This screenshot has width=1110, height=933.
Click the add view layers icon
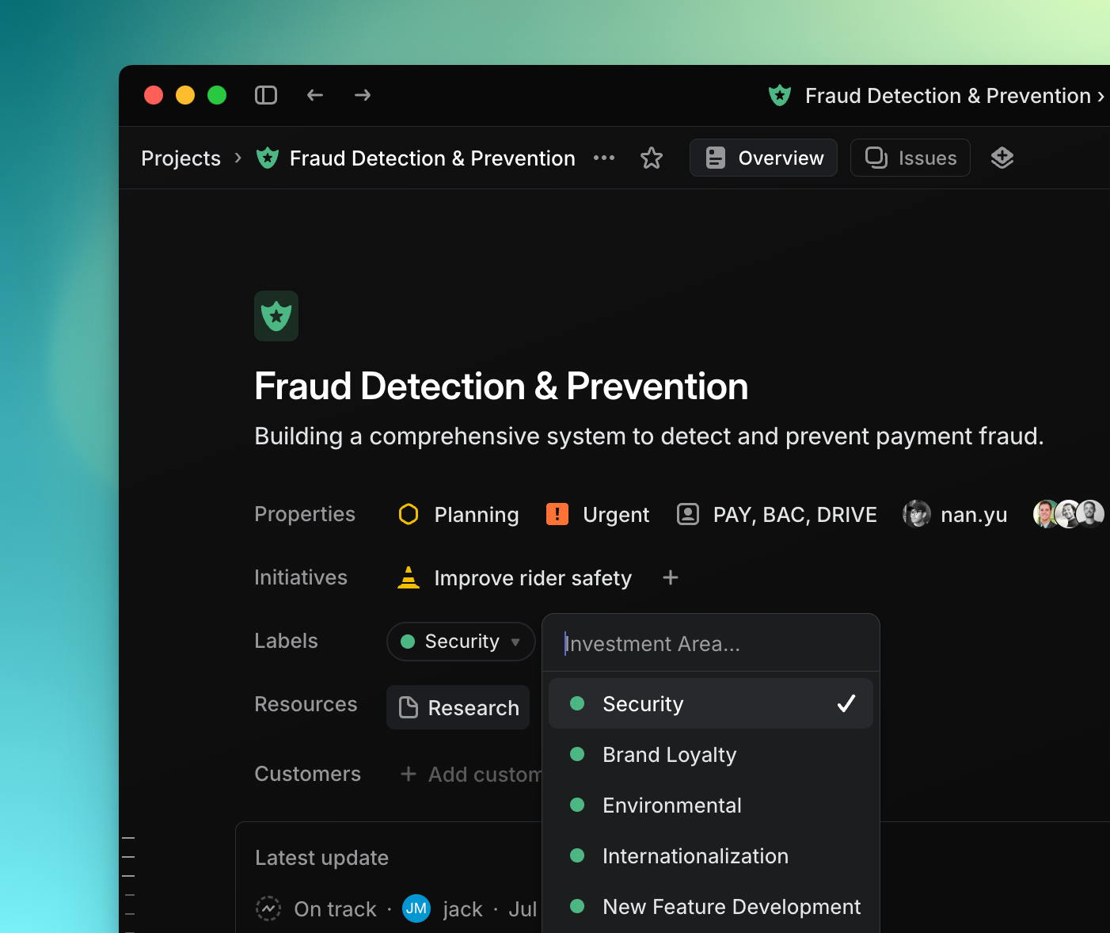click(x=1002, y=158)
